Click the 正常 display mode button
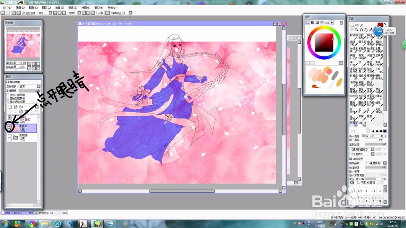Viewport: 406px width, 228px height. point(100,13)
